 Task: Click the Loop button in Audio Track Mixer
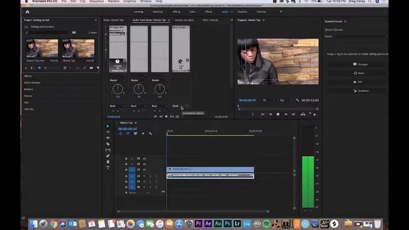pos(178,116)
